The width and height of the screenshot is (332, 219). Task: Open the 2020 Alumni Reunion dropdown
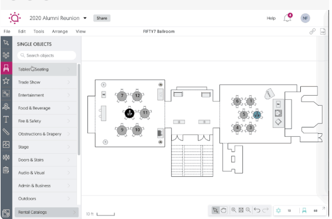pos(85,18)
